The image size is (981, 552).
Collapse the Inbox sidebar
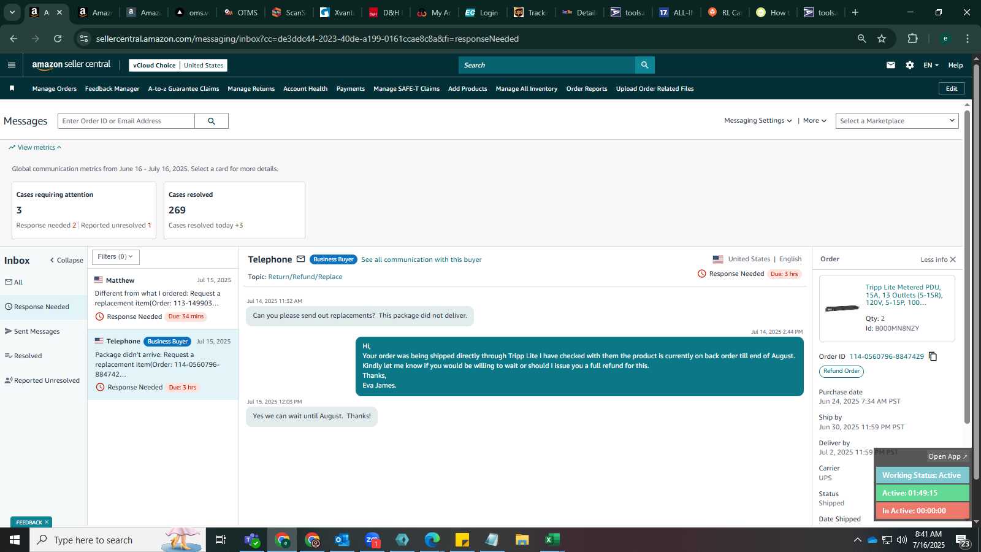tap(66, 260)
